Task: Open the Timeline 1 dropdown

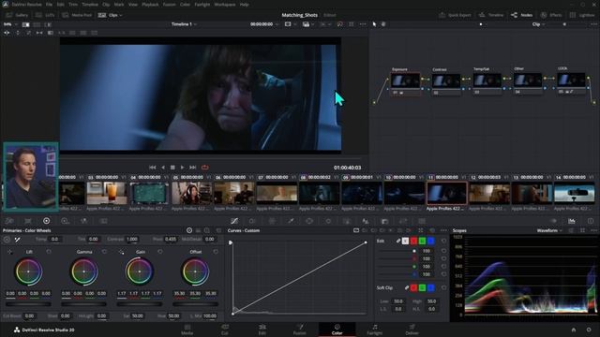Action: [x=184, y=24]
